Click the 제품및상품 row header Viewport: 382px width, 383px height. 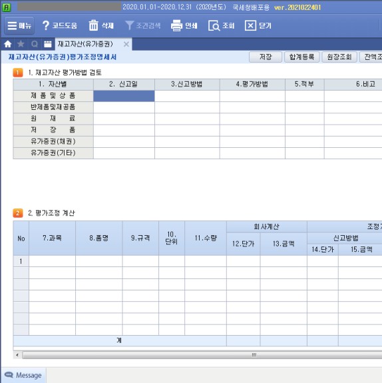(53, 96)
